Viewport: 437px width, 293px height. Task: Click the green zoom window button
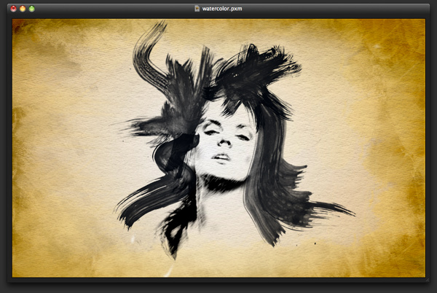(32, 9)
